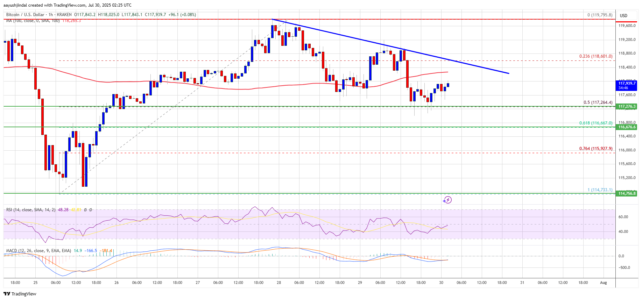Click the green 117,276.3 price level tag

click(x=626, y=106)
